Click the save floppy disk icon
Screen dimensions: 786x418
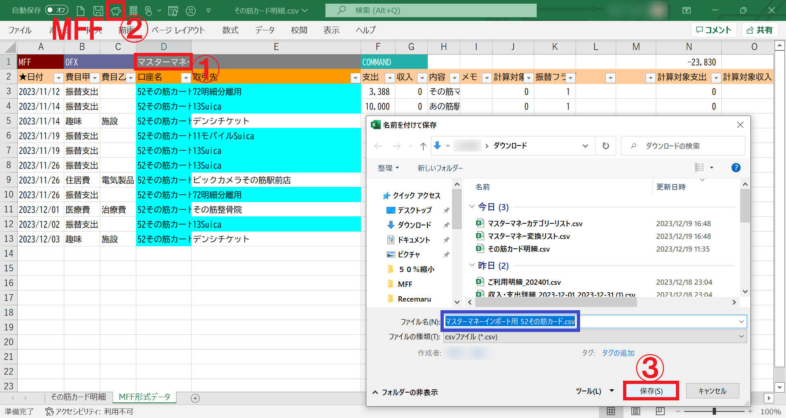[x=98, y=11]
